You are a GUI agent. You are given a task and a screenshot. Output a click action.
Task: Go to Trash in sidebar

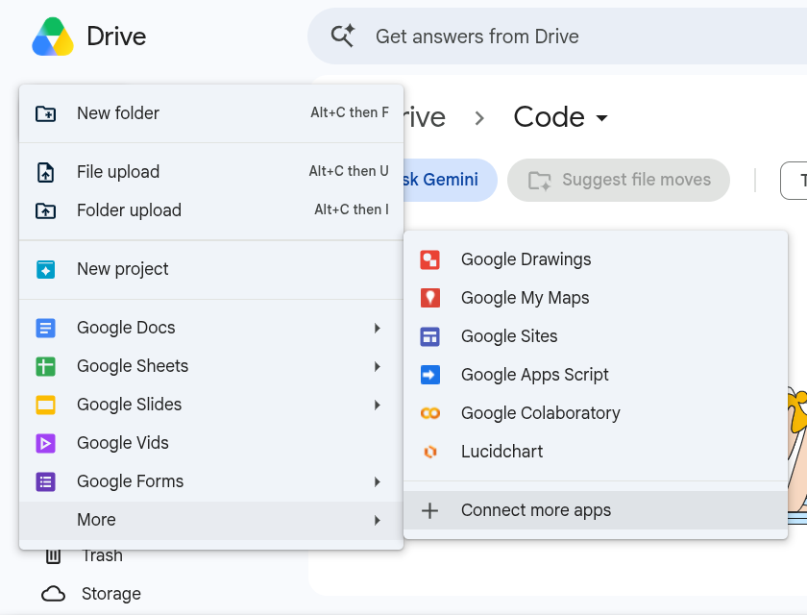pyautogui.click(x=103, y=555)
